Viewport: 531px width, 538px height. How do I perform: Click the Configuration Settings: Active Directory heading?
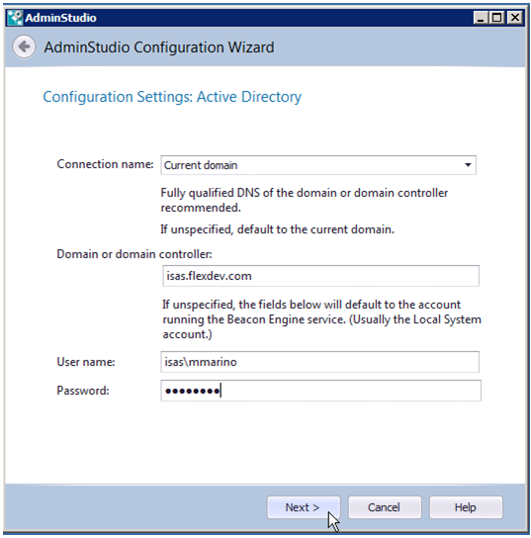172,97
